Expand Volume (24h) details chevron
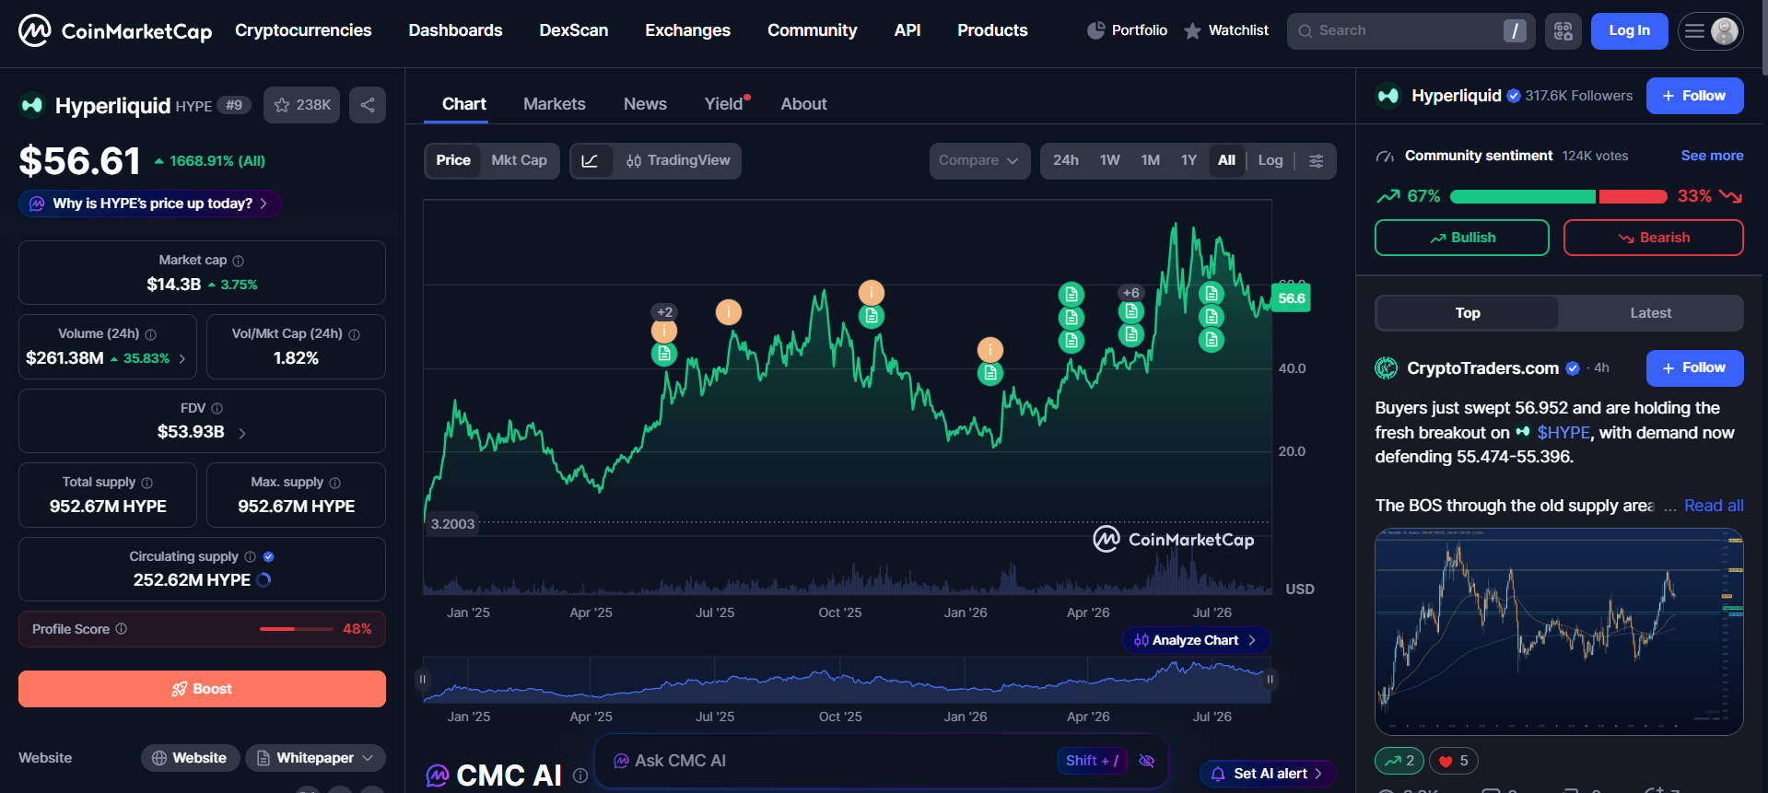 182,359
